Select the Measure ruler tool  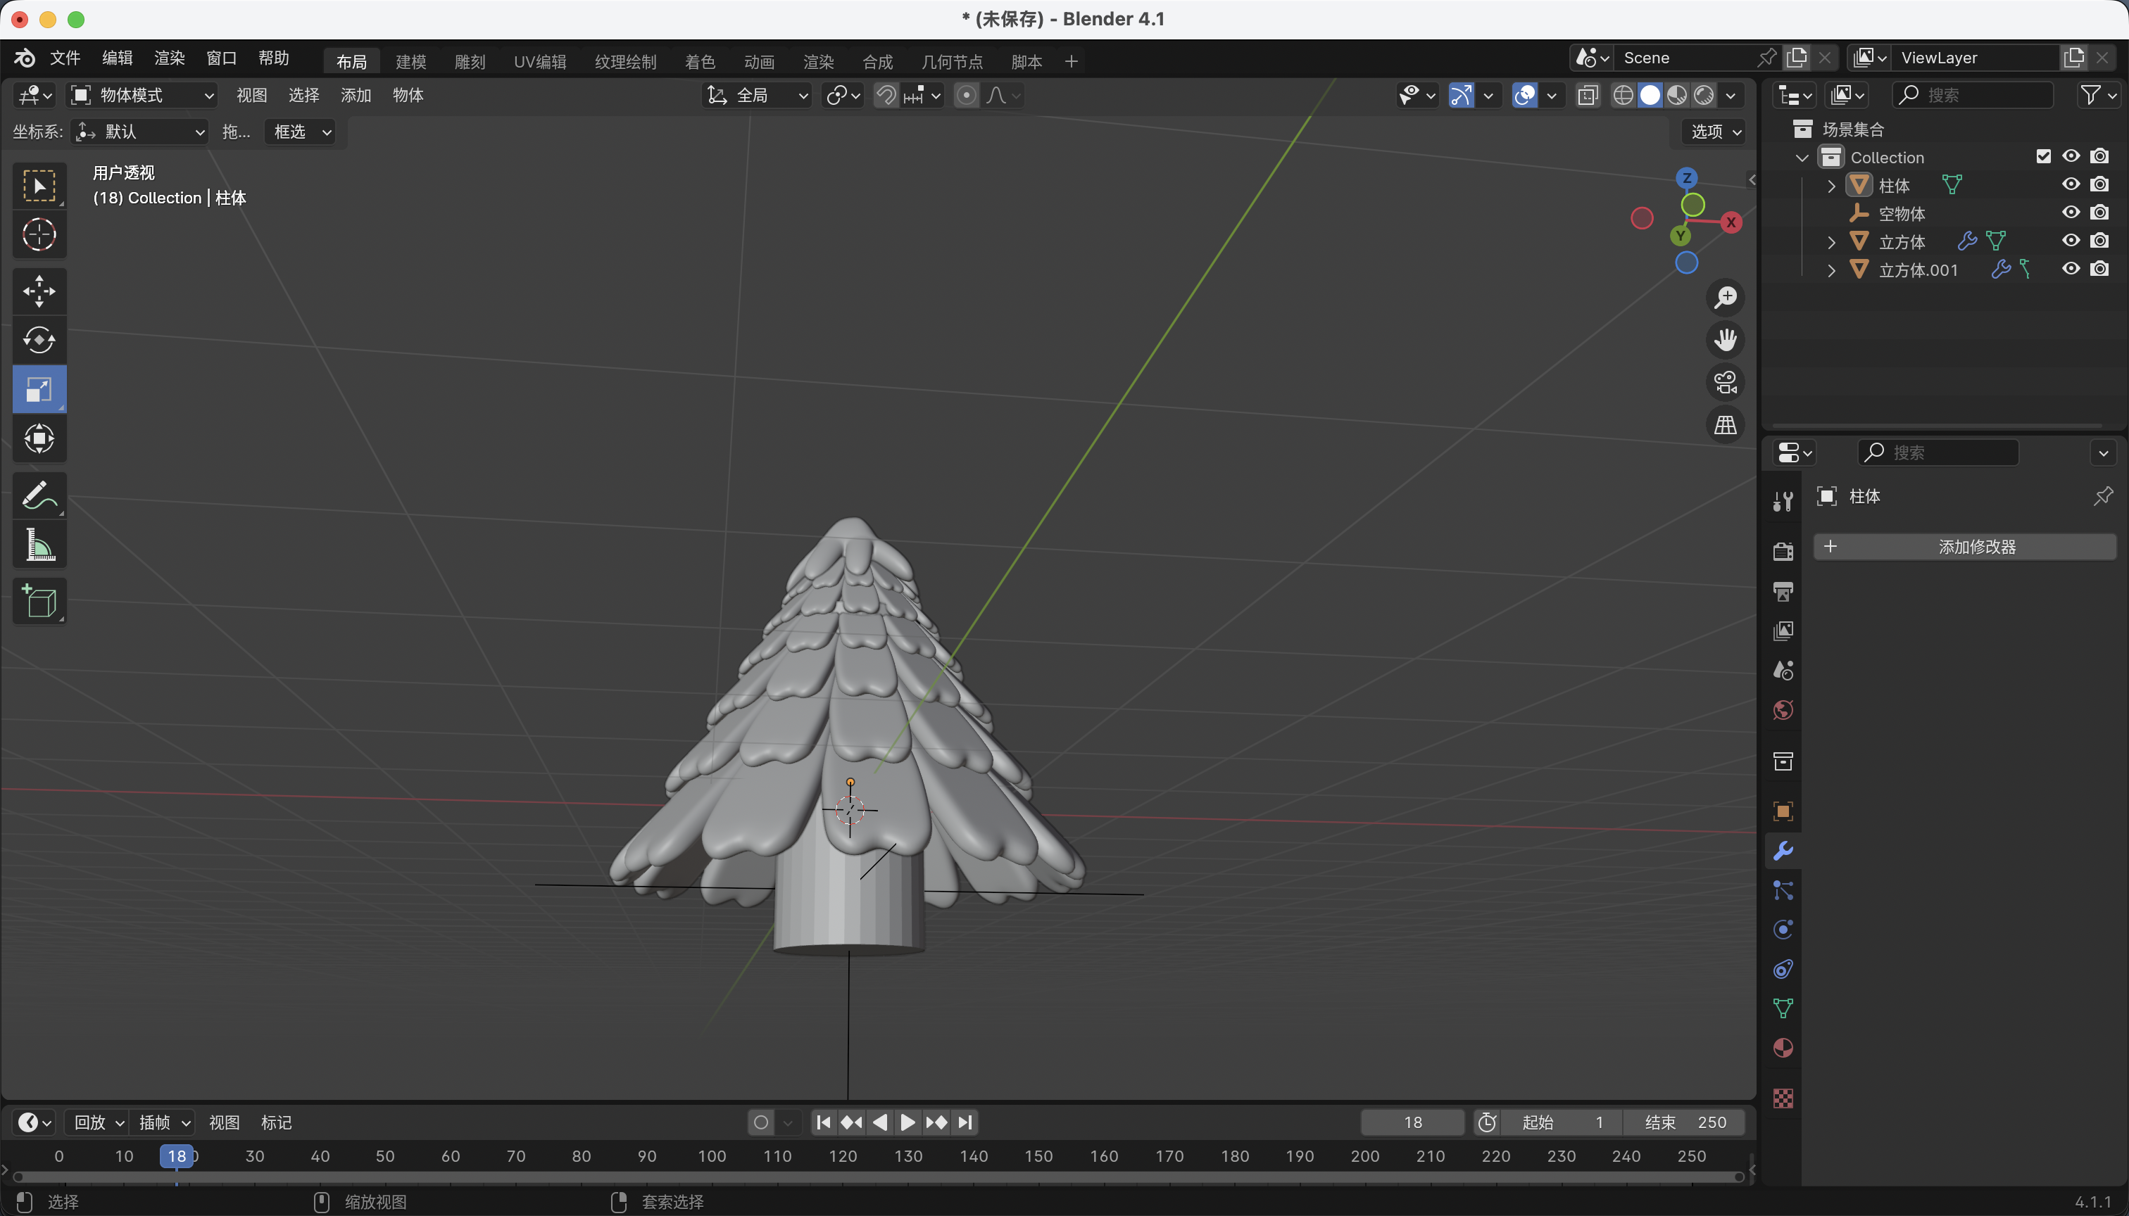(39, 545)
